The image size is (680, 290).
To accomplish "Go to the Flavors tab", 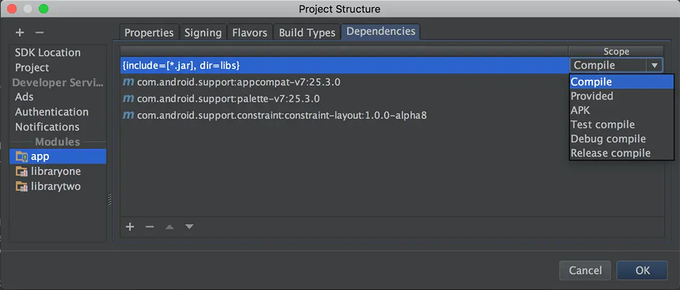I will pyautogui.click(x=250, y=33).
